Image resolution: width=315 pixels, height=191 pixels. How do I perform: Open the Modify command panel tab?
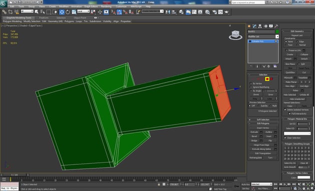pyautogui.click(x=254, y=26)
